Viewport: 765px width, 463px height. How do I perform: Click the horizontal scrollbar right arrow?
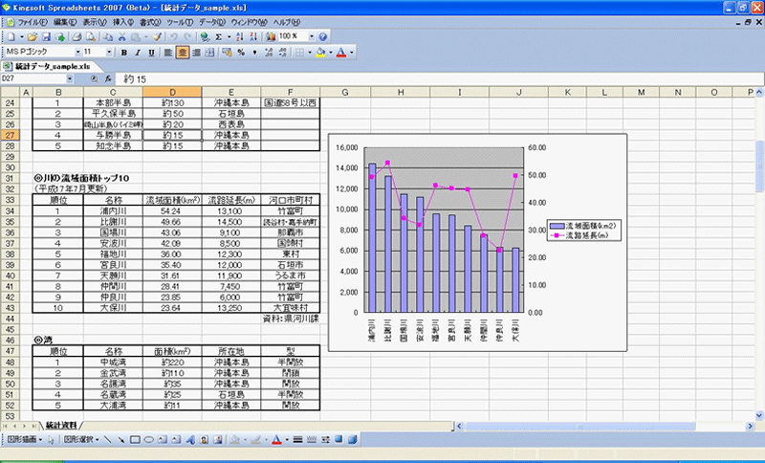750,426
